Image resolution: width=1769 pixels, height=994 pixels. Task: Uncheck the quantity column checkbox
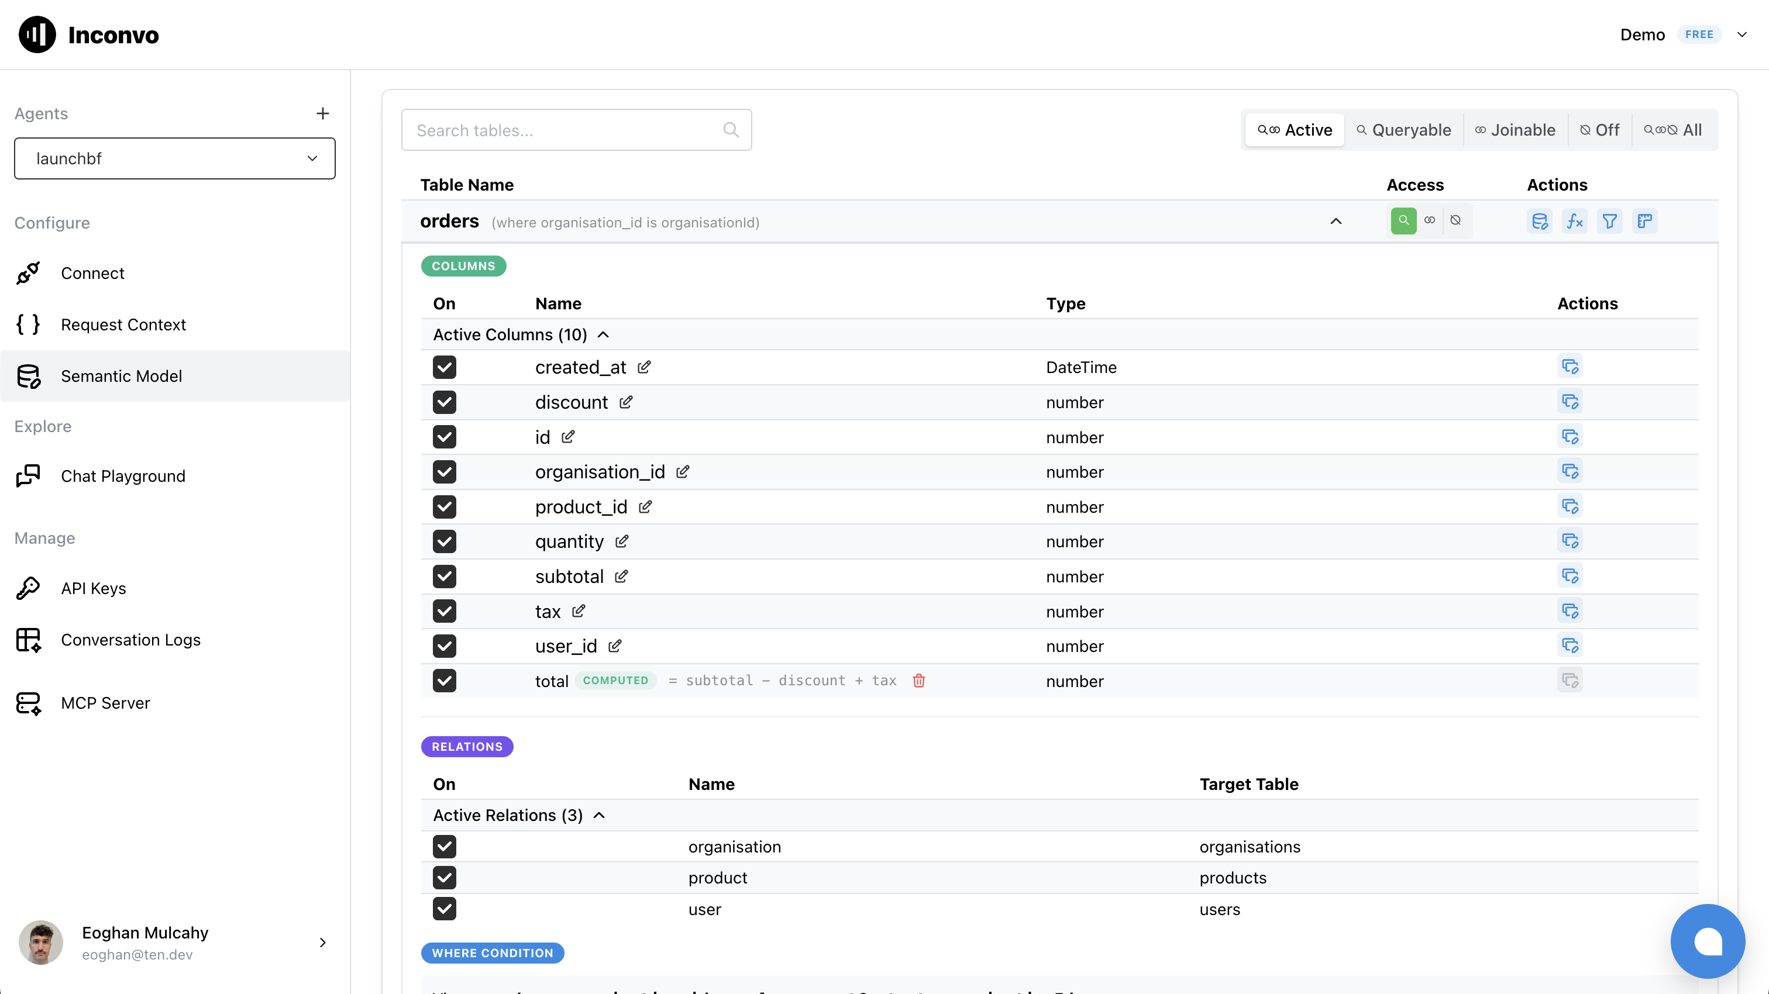[x=445, y=541]
